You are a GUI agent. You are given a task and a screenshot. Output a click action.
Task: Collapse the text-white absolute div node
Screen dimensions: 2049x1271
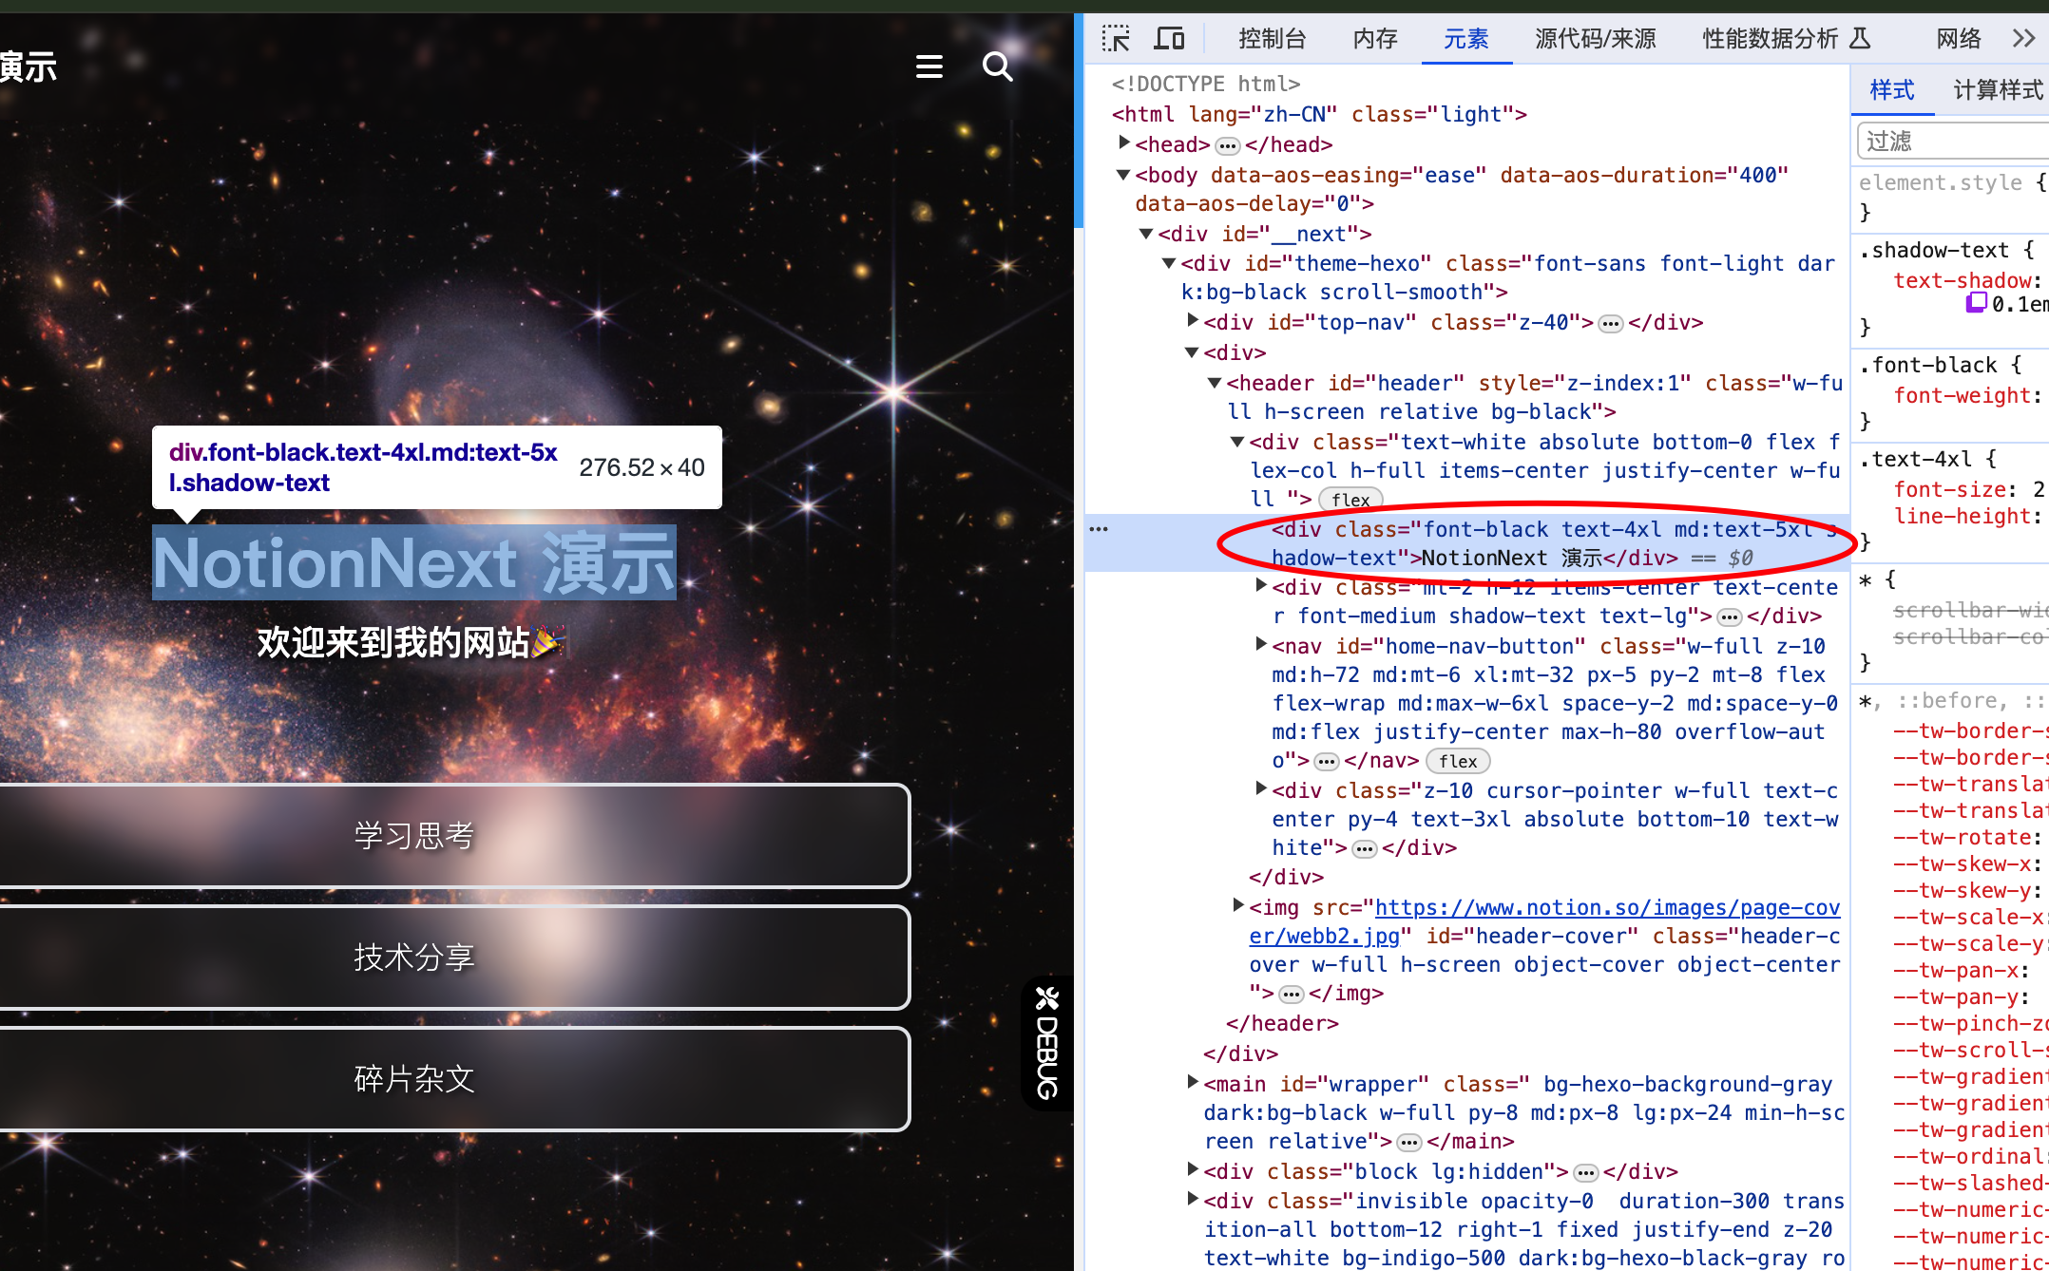click(x=1237, y=442)
